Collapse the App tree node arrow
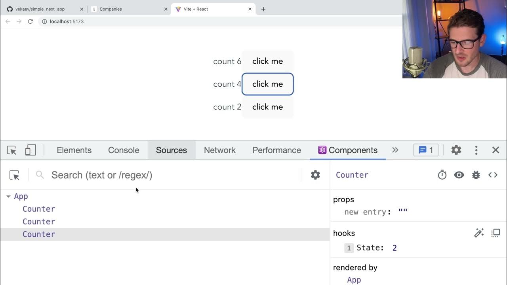The image size is (507, 285). [x=8, y=196]
